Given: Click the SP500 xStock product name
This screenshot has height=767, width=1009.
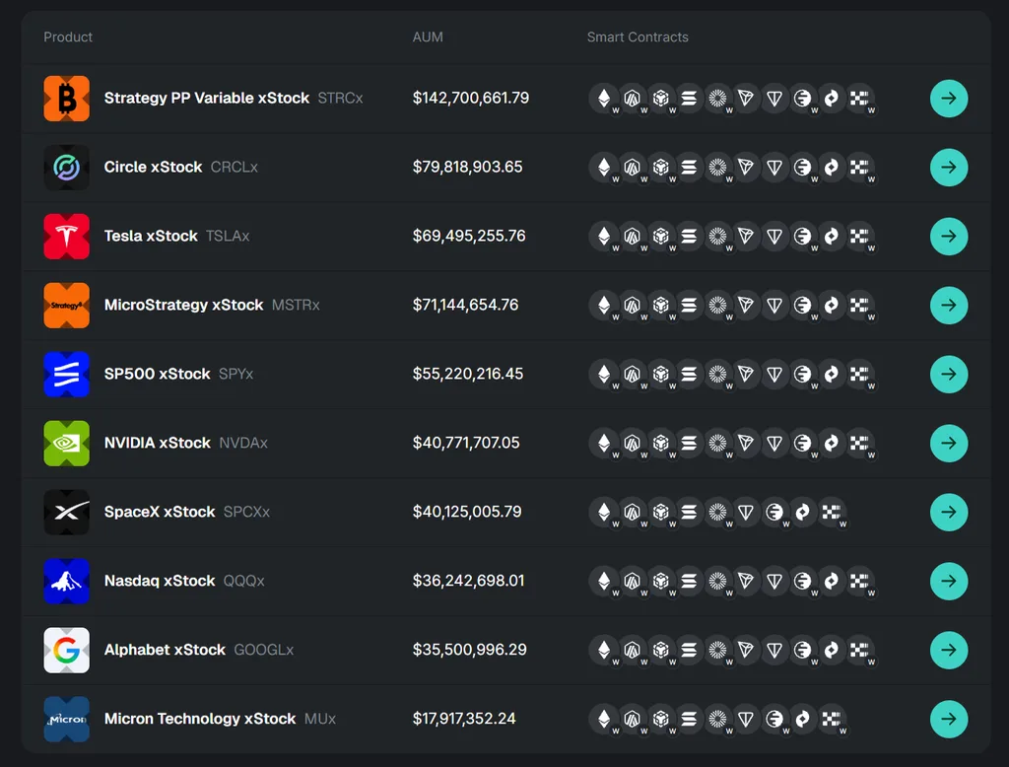Looking at the screenshot, I should (x=157, y=374).
